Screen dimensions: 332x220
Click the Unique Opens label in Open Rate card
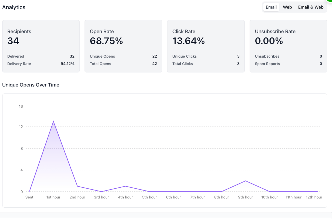tap(103, 56)
